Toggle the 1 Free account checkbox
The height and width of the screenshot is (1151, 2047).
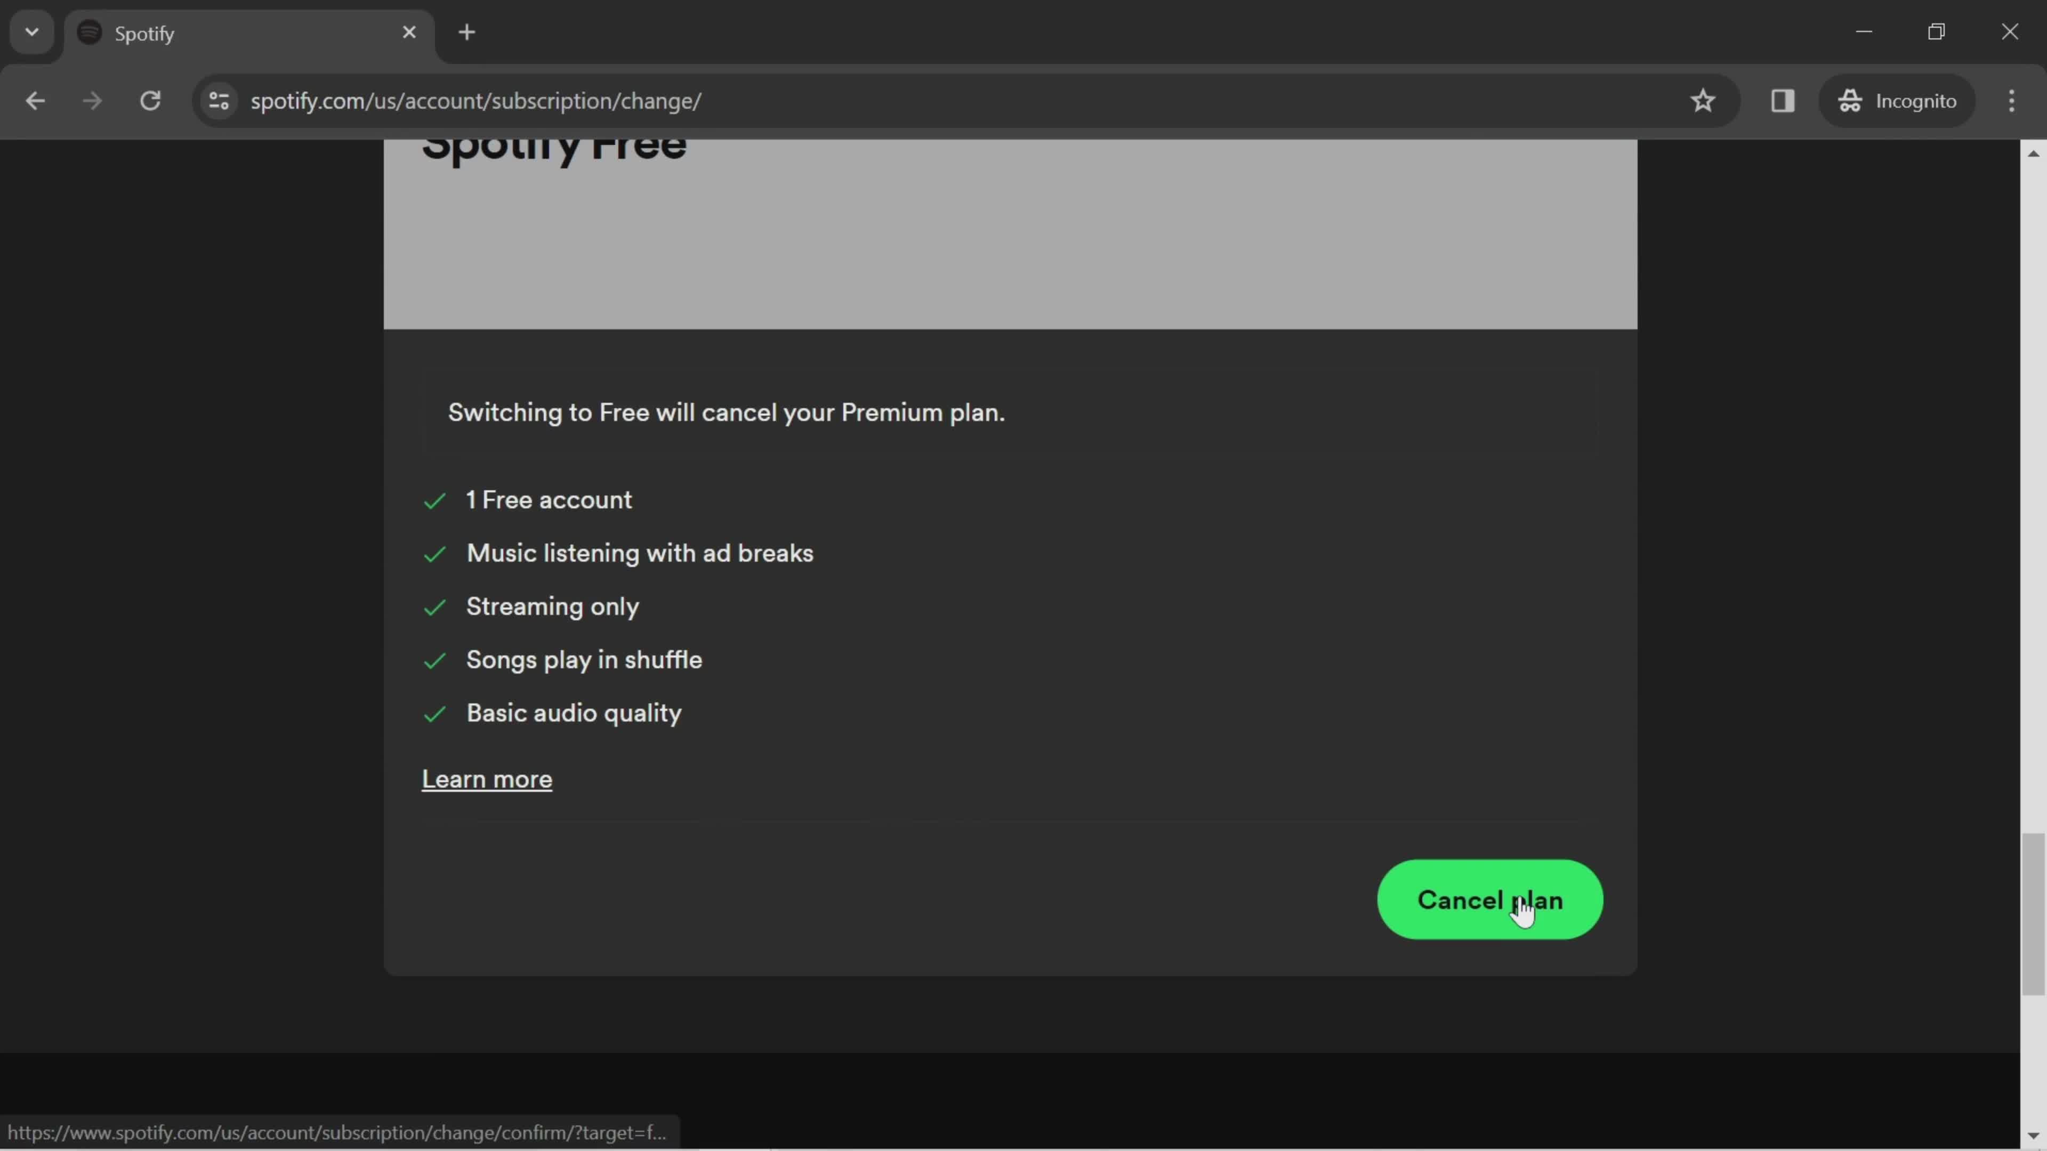click(x=433, y=499)
